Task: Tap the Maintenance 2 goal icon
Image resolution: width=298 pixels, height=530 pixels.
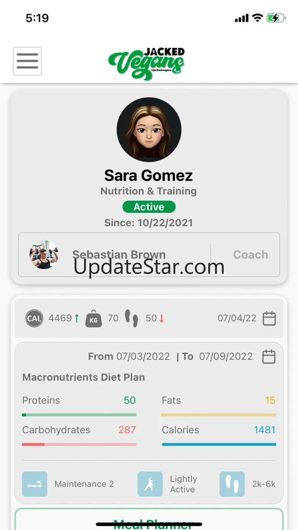Action: coord(35,484)
